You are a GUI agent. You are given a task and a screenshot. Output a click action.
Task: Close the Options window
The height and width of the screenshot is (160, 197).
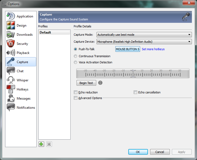coord(189,3)
